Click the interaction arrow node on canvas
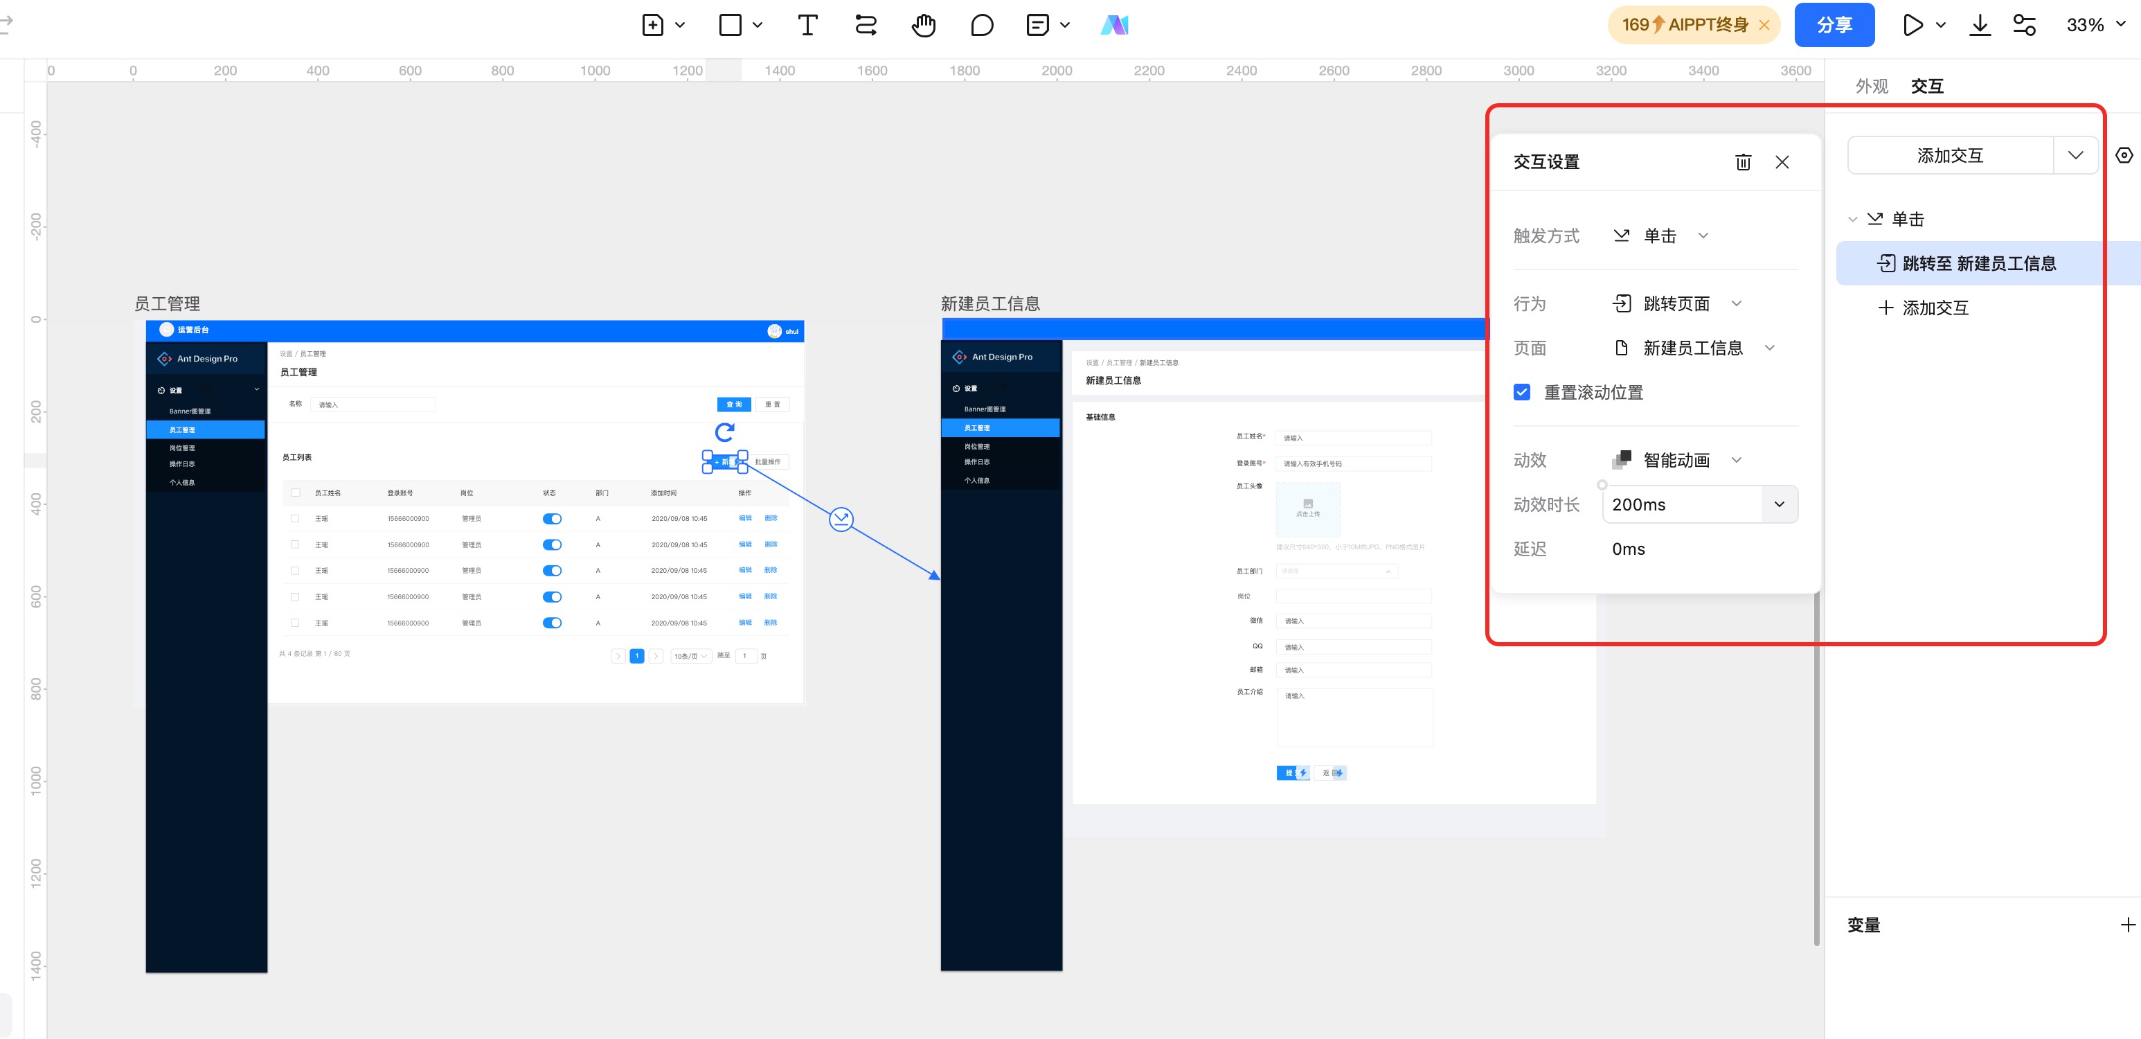 [841, 519]
